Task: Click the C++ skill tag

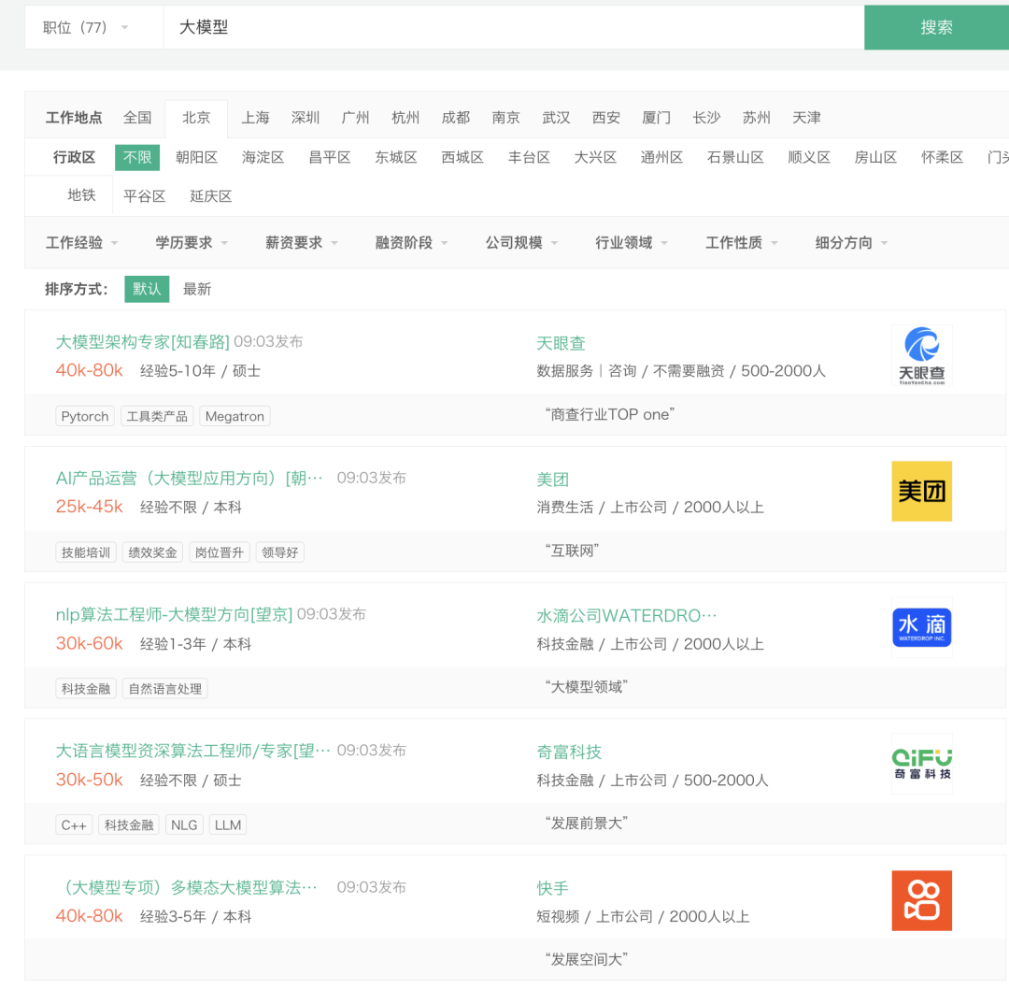Action: coord(74,824)
